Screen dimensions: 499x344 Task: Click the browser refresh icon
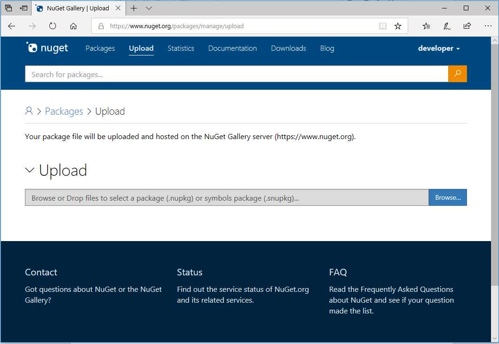click(x=53, y=26)
